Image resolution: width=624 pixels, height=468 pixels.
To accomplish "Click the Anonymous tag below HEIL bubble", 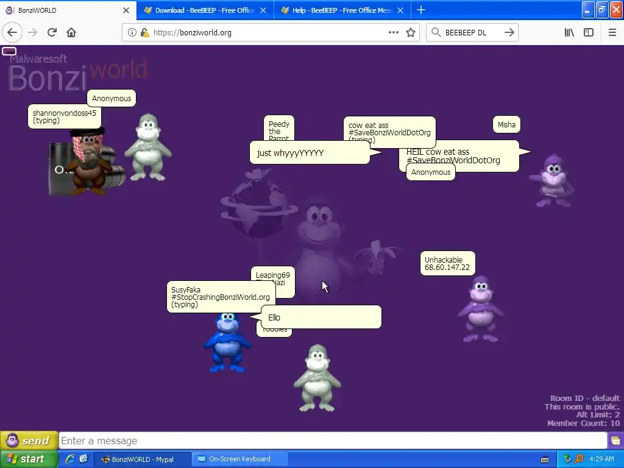I will pos(431,172).
